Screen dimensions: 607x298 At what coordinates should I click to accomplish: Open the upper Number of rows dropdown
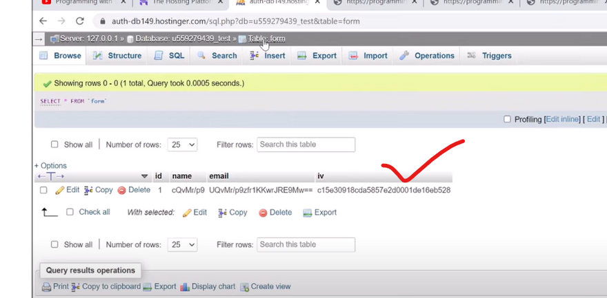tap(183, 145)
